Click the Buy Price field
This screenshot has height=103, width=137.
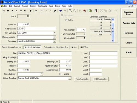point(24,70)
